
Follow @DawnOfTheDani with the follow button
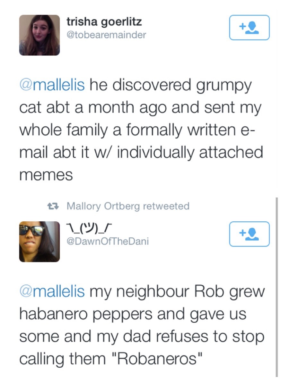tap(250, 234)
